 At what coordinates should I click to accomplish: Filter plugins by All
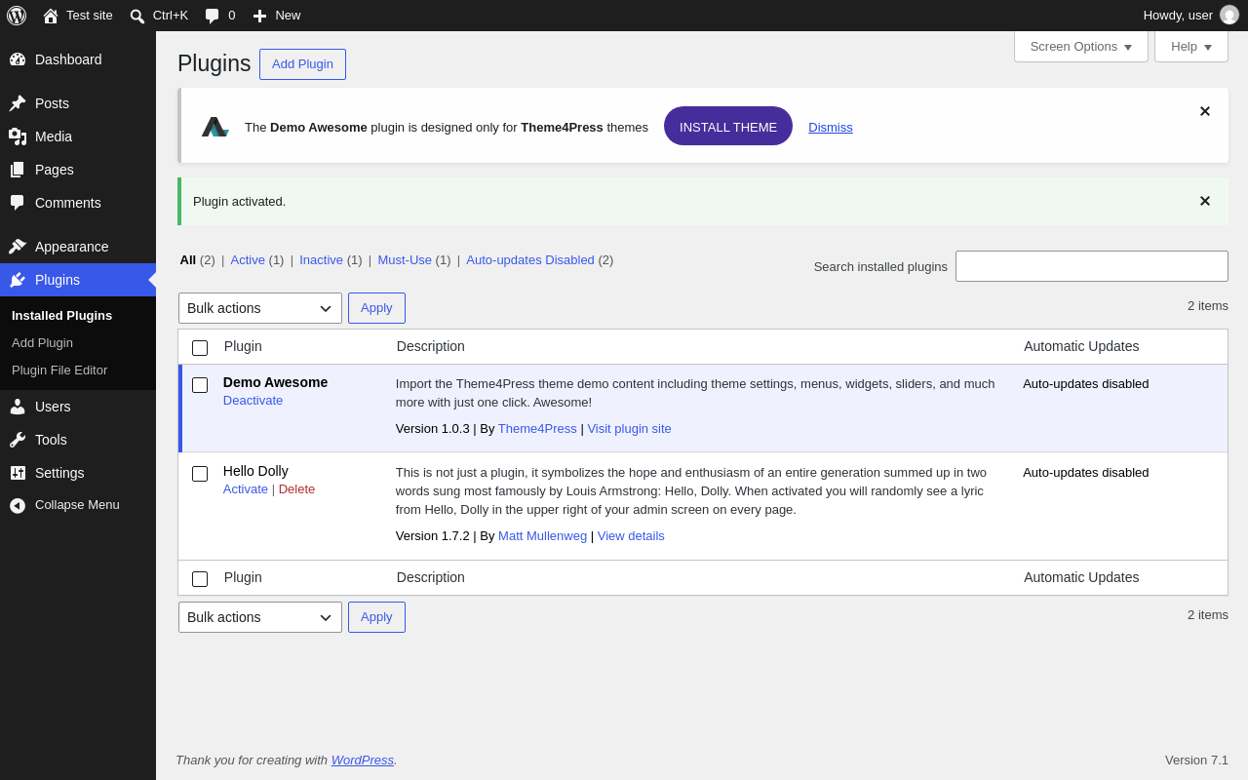pos(188,260)
